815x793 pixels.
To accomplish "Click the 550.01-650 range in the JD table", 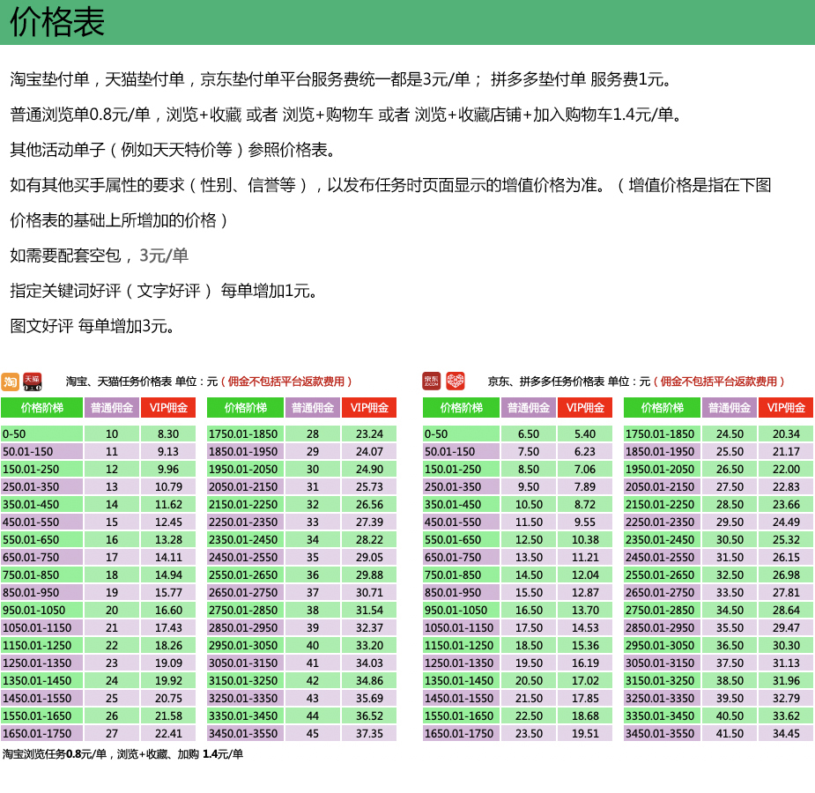I will coord(462,540).
